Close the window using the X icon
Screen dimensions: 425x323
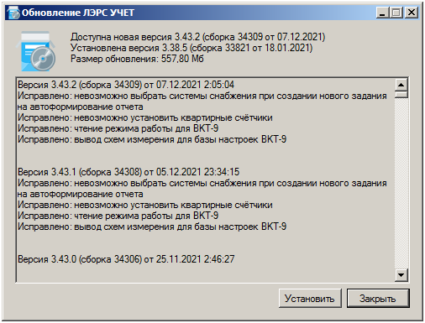412,13
